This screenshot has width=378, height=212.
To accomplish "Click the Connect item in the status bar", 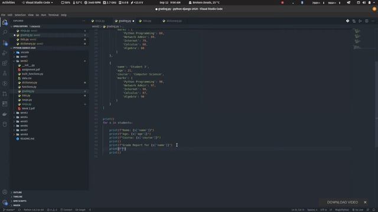I will point(66,210).
